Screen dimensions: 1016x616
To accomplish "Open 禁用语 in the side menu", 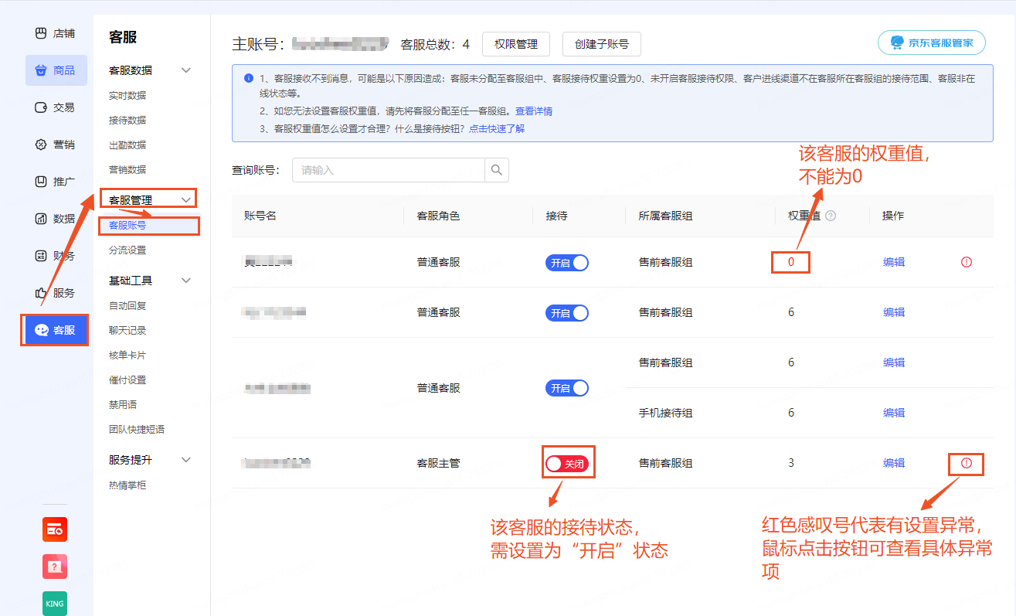I will coord(123,405).
